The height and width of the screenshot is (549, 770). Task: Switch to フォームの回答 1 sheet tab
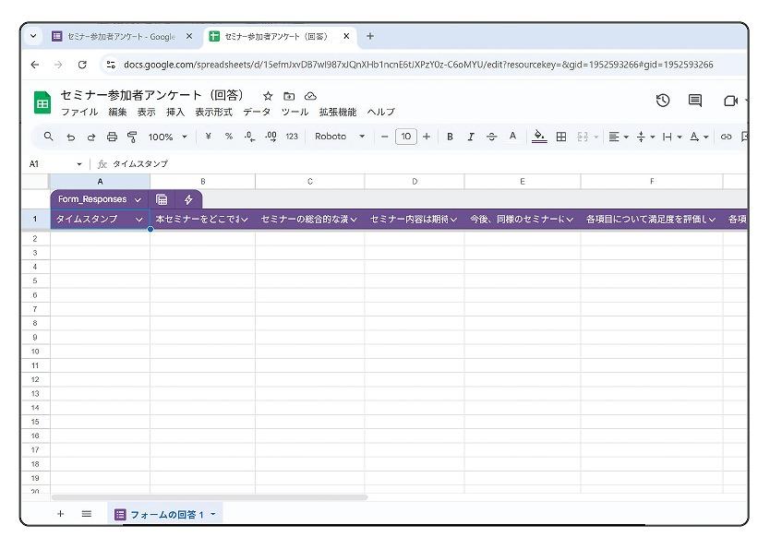(x=165, y=514)
